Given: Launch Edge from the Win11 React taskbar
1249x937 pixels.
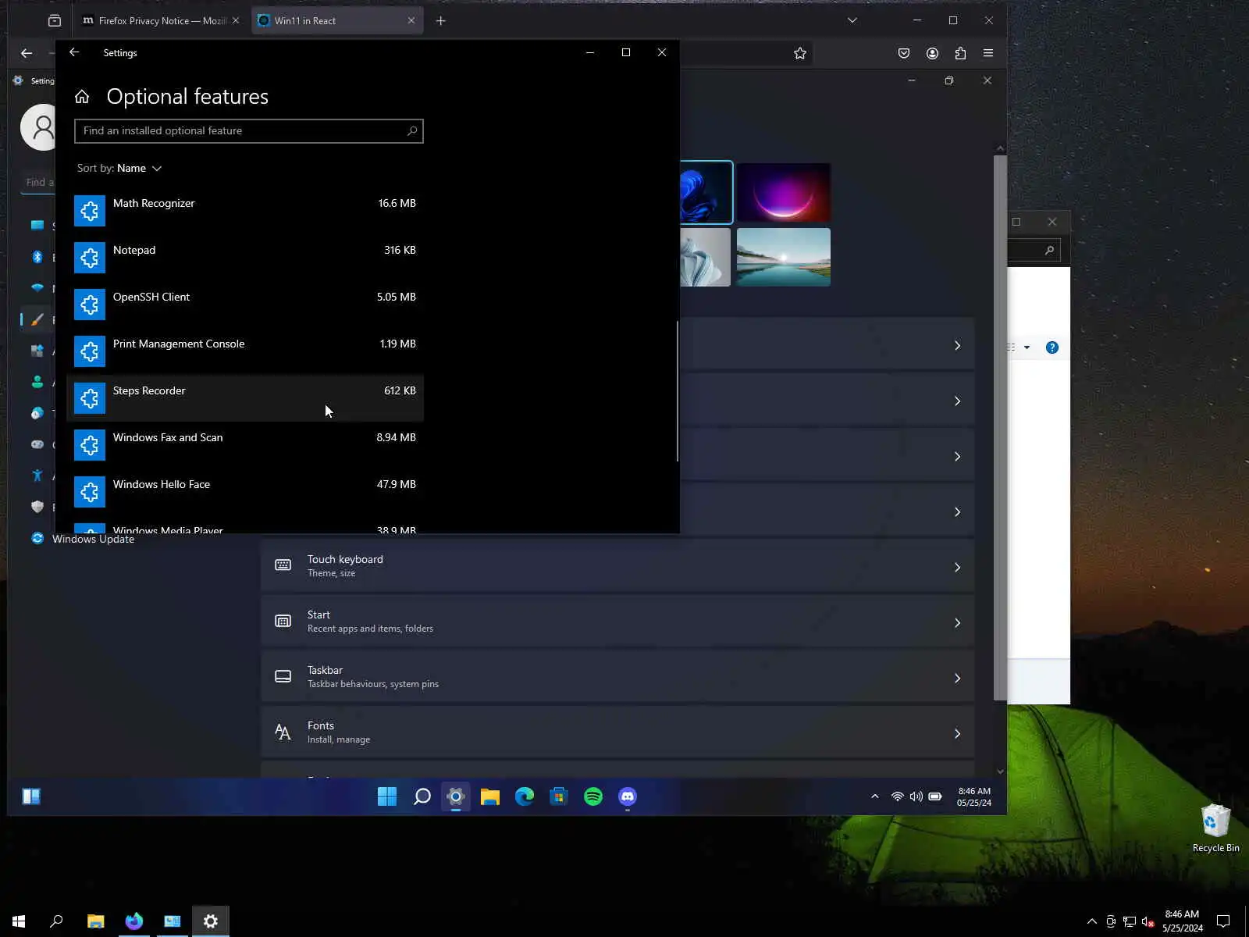Looking at the screenshot, I should pos(525,796).
